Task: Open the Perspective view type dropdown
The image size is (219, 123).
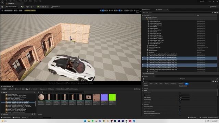Action: click(x=9, y=11)
